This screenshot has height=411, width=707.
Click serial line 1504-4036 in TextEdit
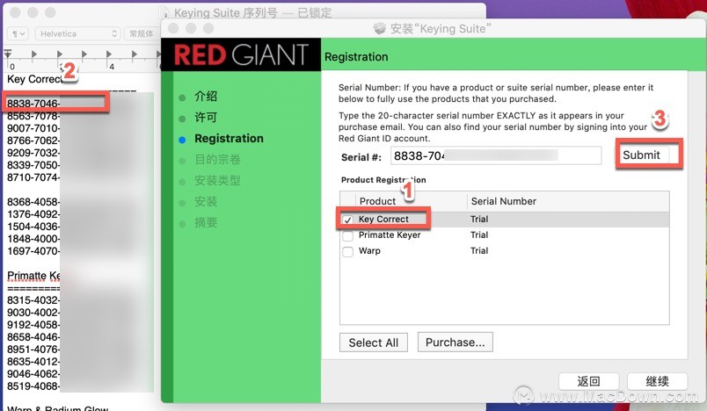[x=33, y=227]
